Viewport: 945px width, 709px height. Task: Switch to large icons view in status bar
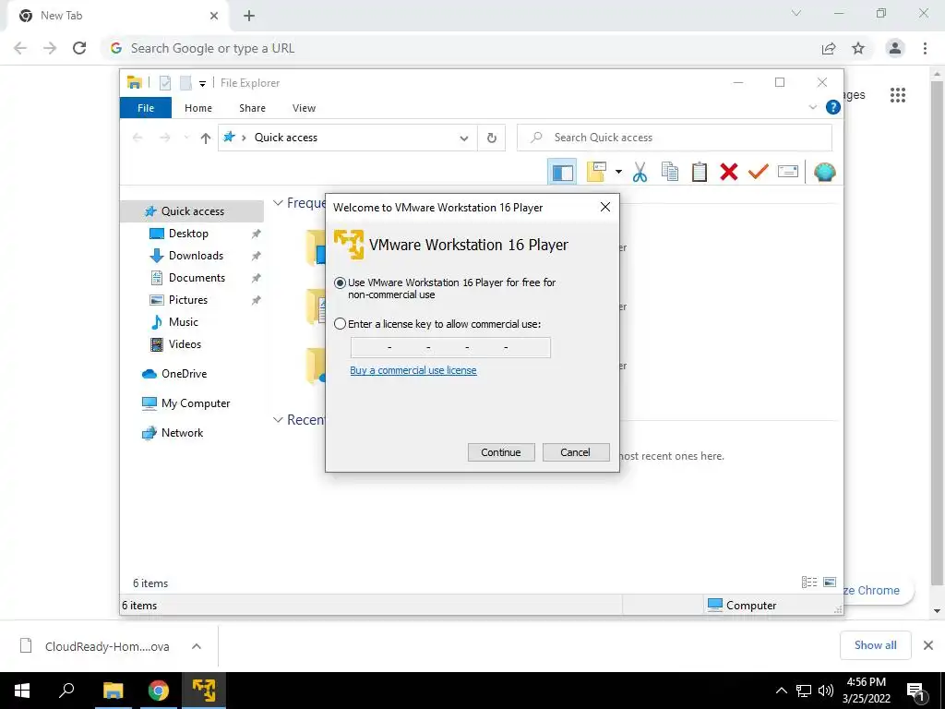pos(830,582)
